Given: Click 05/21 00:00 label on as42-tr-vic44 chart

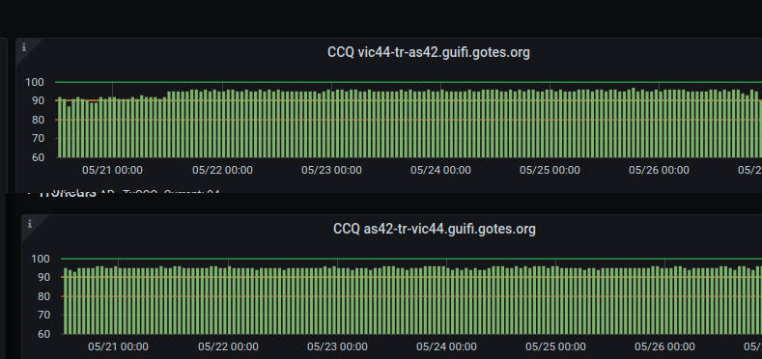Looking at the screenshot, I should [x=118, y=346].
